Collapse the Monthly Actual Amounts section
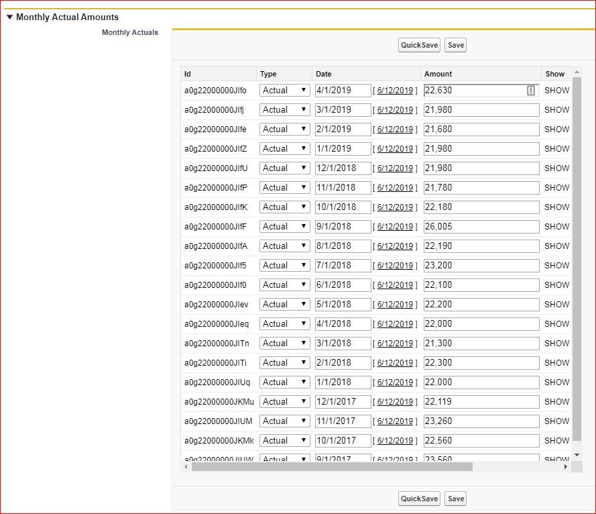Image resolution: width=596 pixels, height=514 pixels. click(x=9, y=17)
